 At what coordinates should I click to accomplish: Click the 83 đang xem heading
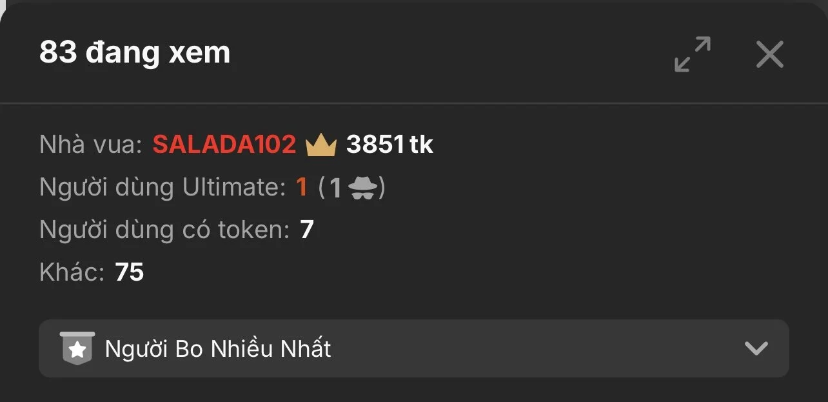[x=135, y=52]
